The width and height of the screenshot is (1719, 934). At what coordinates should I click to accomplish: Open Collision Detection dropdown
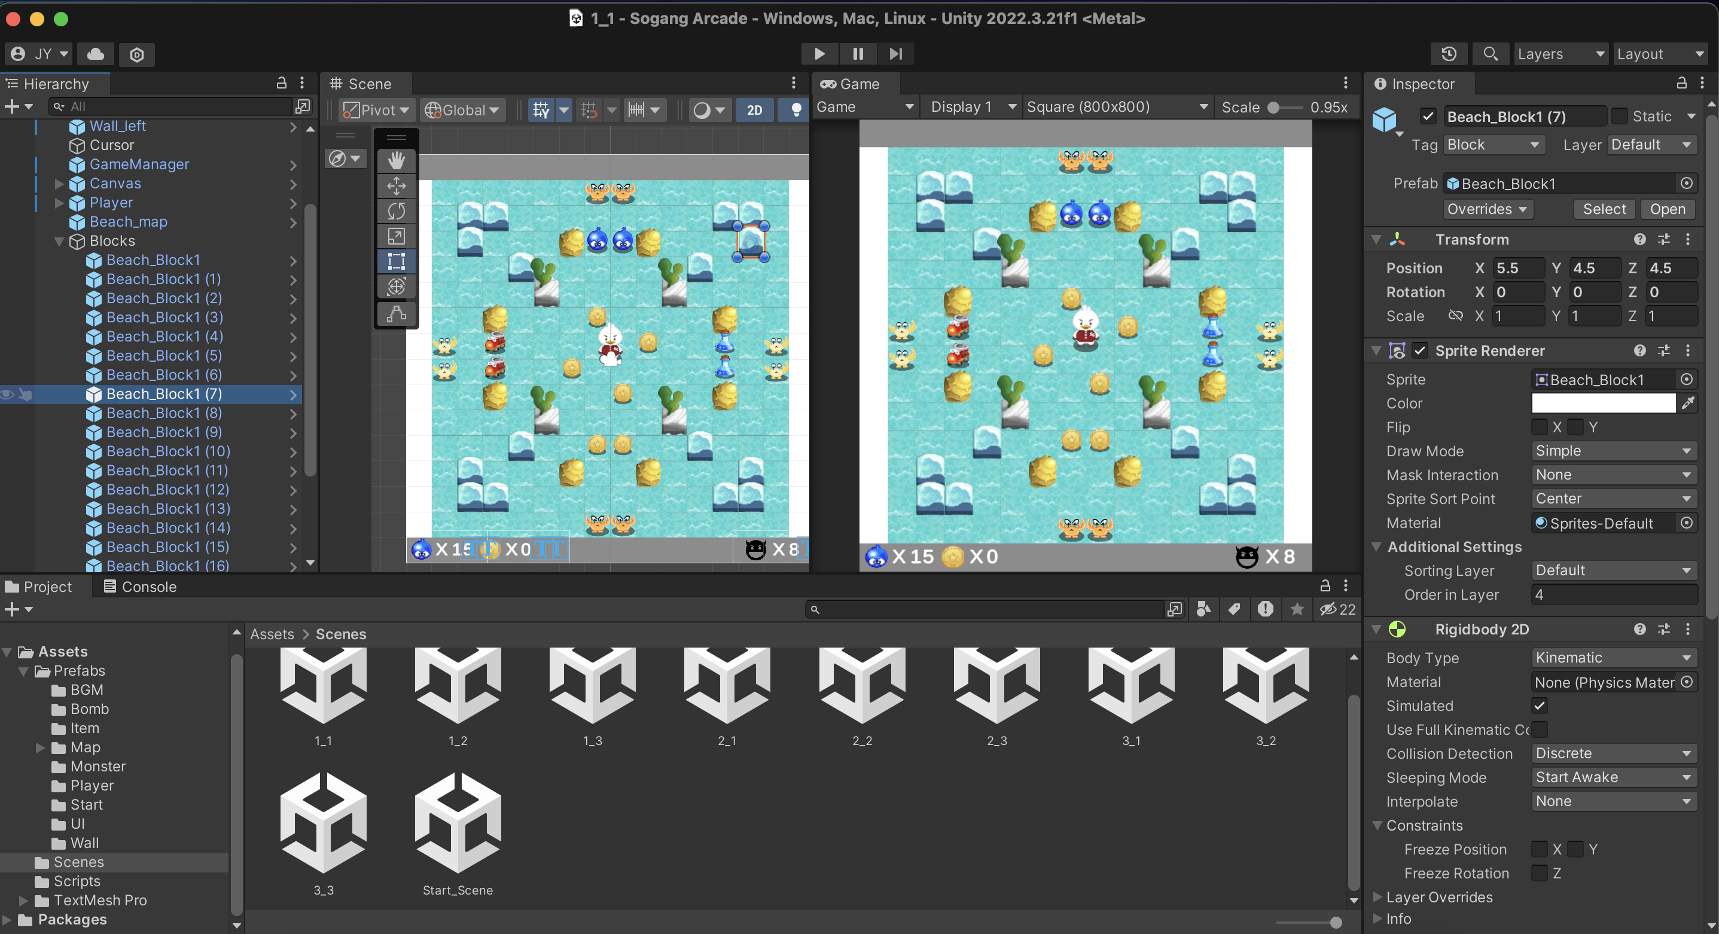pyautogui.click(x=1614, y=753)
